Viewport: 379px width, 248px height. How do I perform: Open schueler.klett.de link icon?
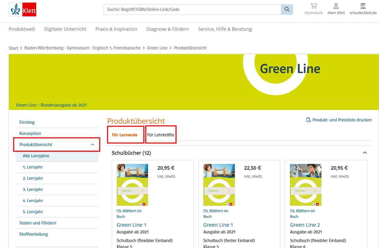363,9
